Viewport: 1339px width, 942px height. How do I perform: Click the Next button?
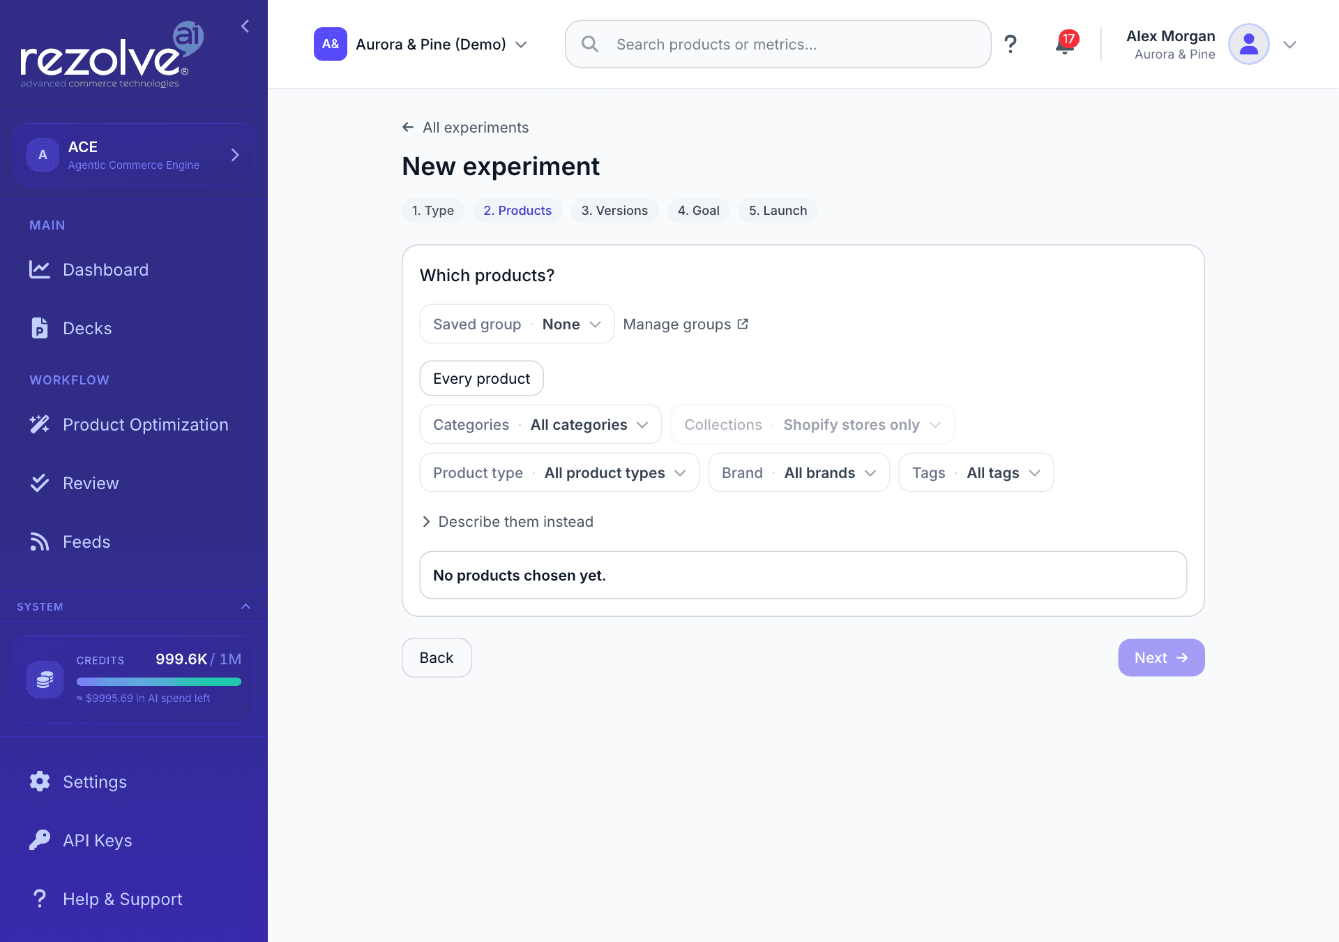coord(1161,657)
